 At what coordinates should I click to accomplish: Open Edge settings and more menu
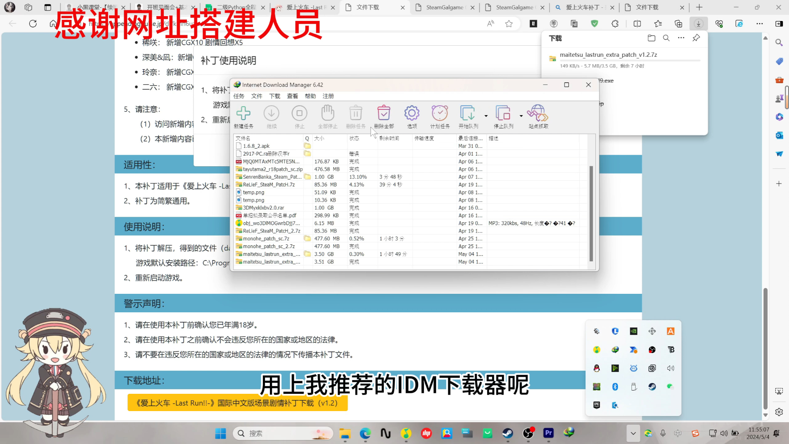(x=759, y=24)
